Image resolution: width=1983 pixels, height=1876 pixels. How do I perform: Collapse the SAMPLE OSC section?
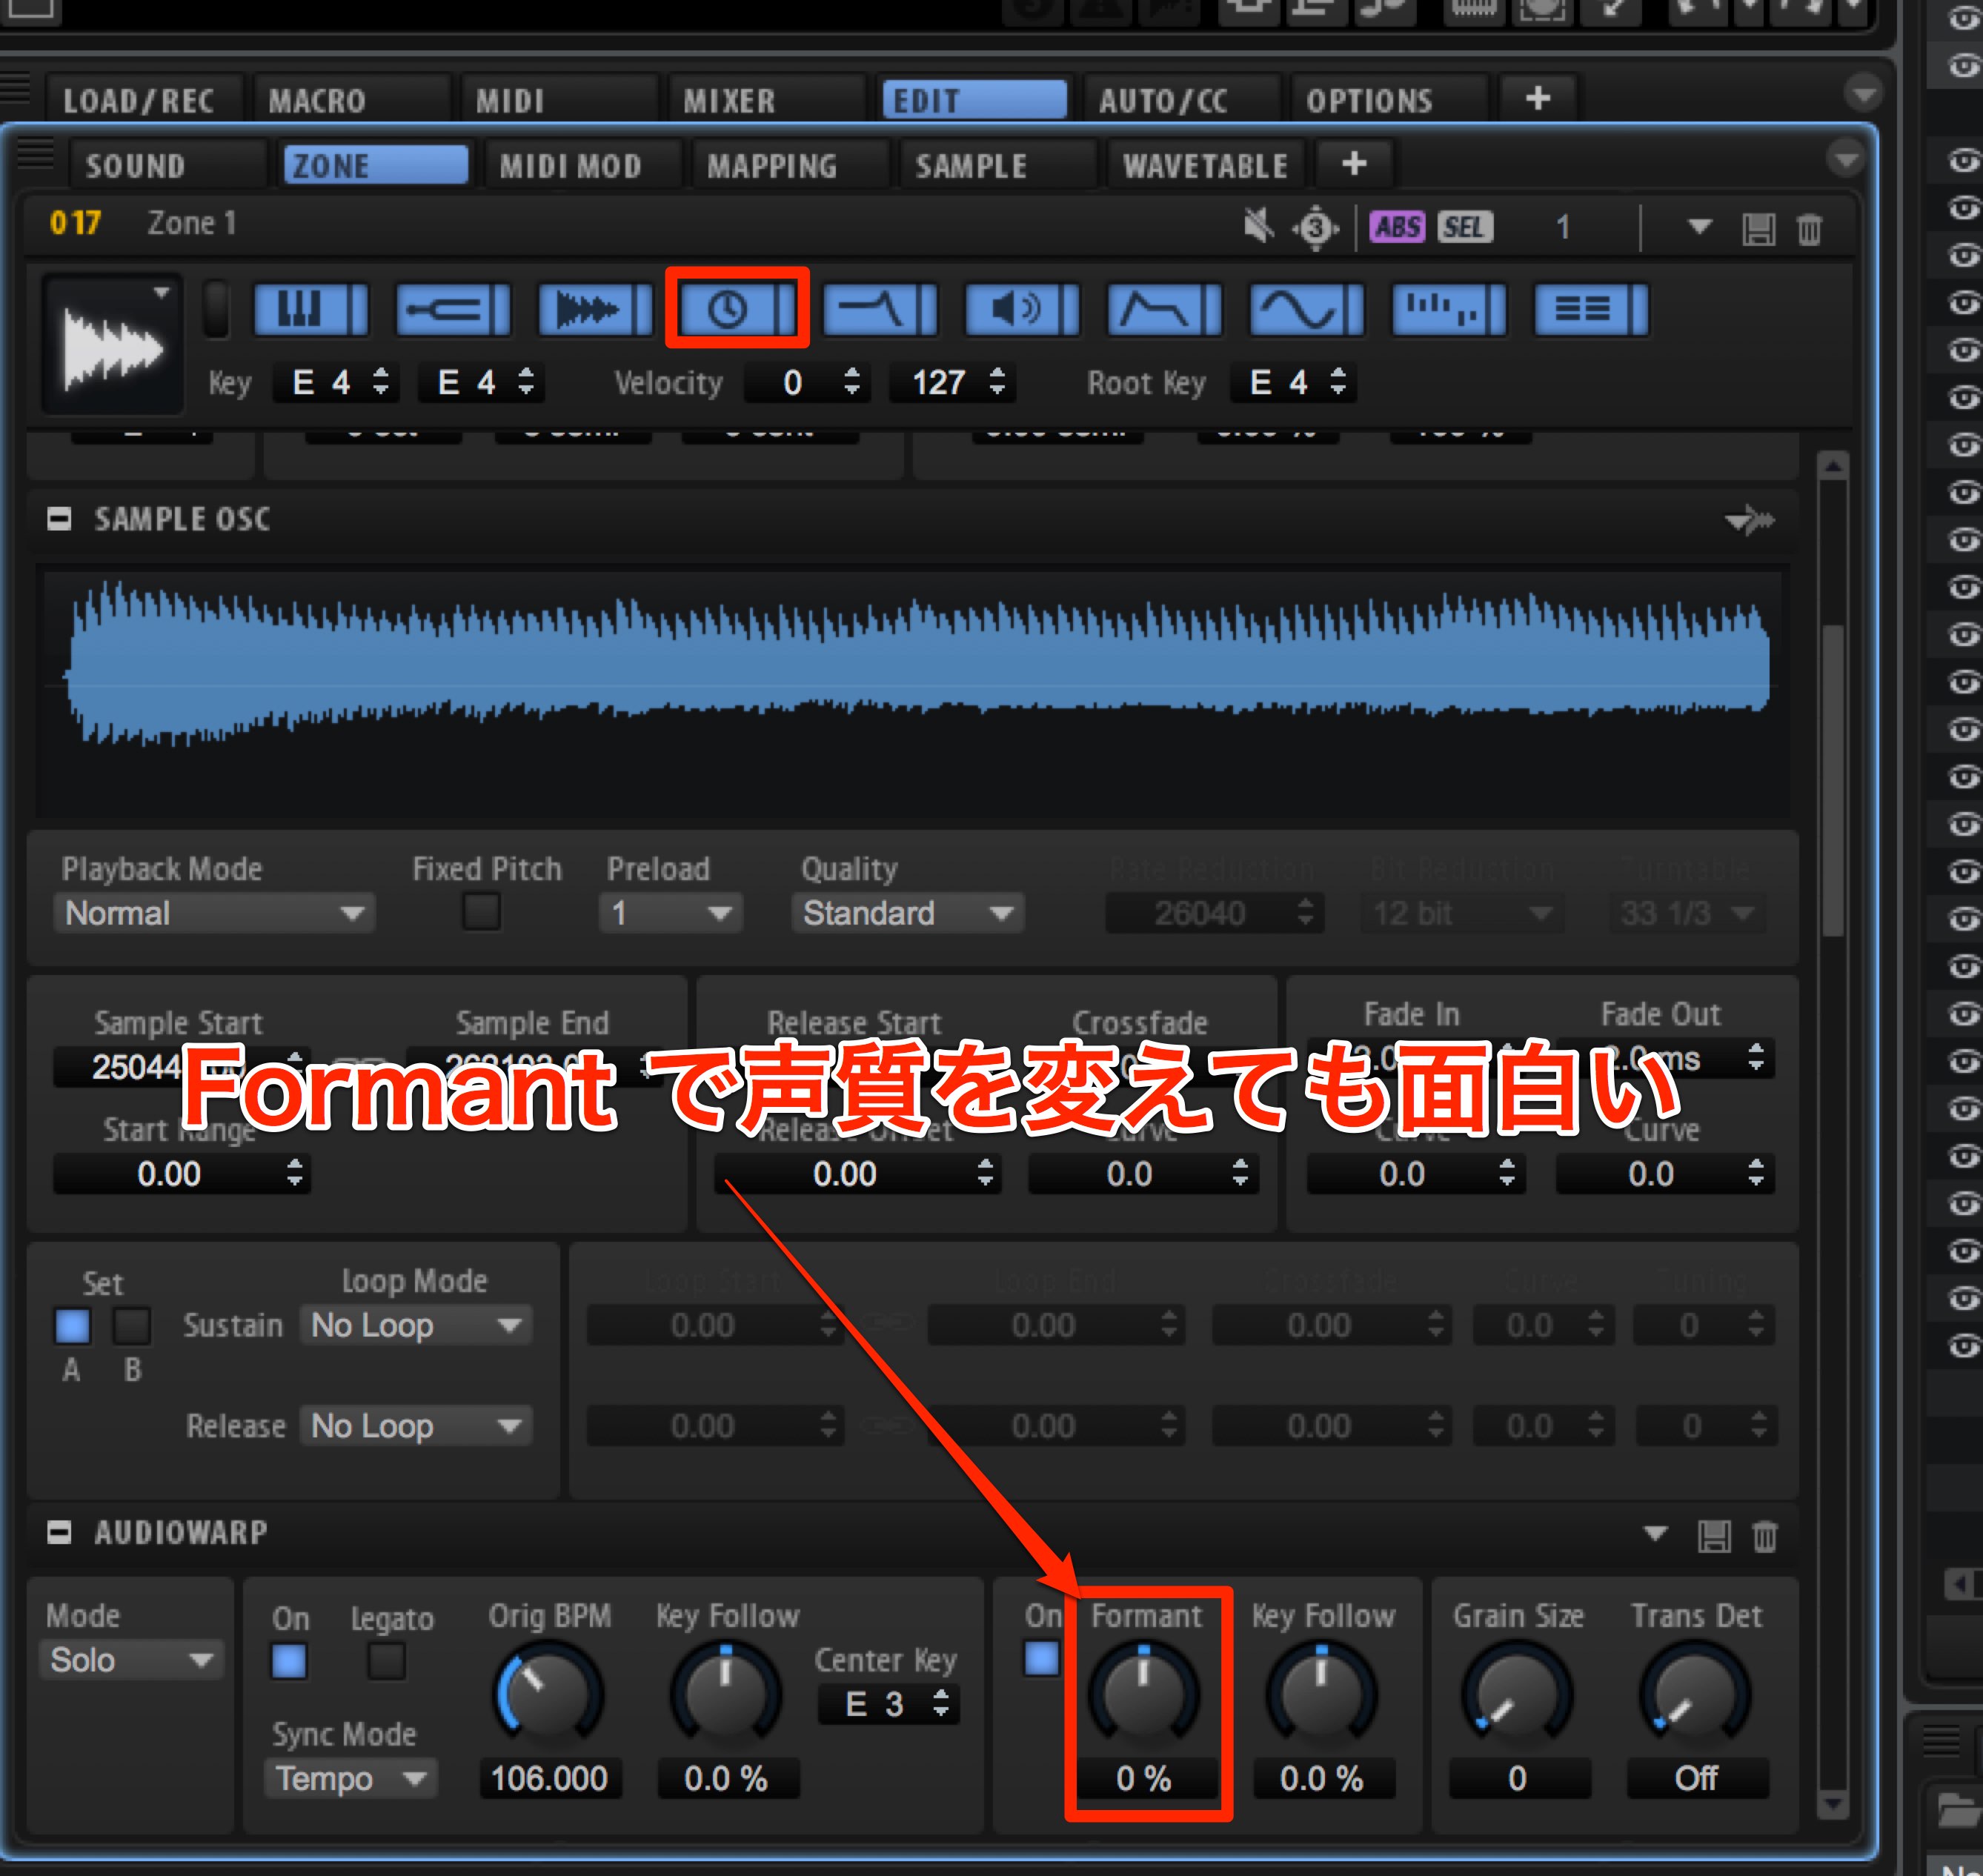pyautogui.click(x=59, y=519)
